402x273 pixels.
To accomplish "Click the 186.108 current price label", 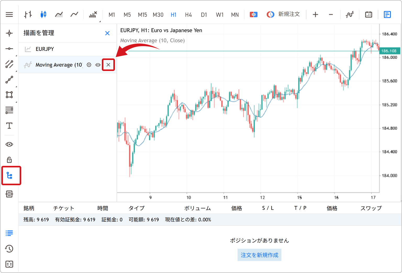I will (x=389, y=51).
